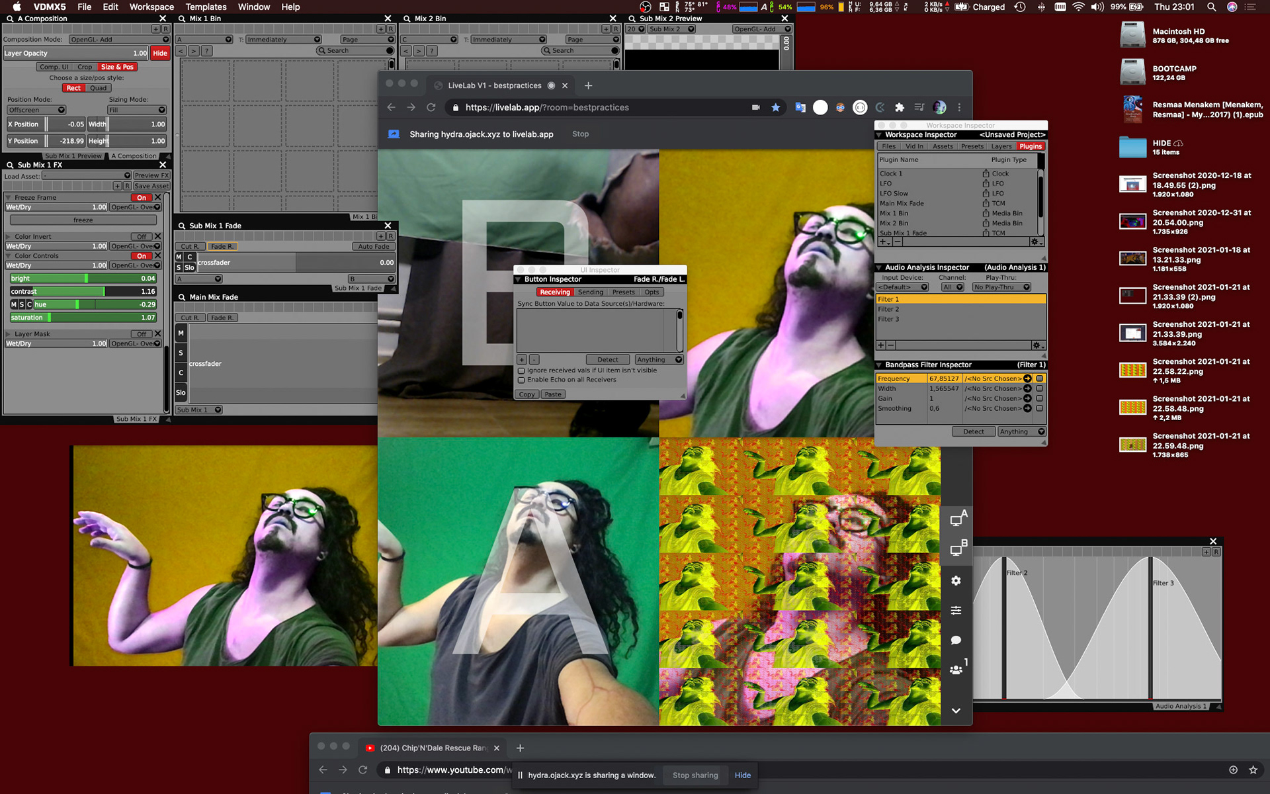Click Chrome bookmark star in LiveLab tab

(775, 107)
